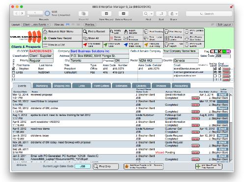Toggle the checkbox beside Stephen contact

[14, 68]
